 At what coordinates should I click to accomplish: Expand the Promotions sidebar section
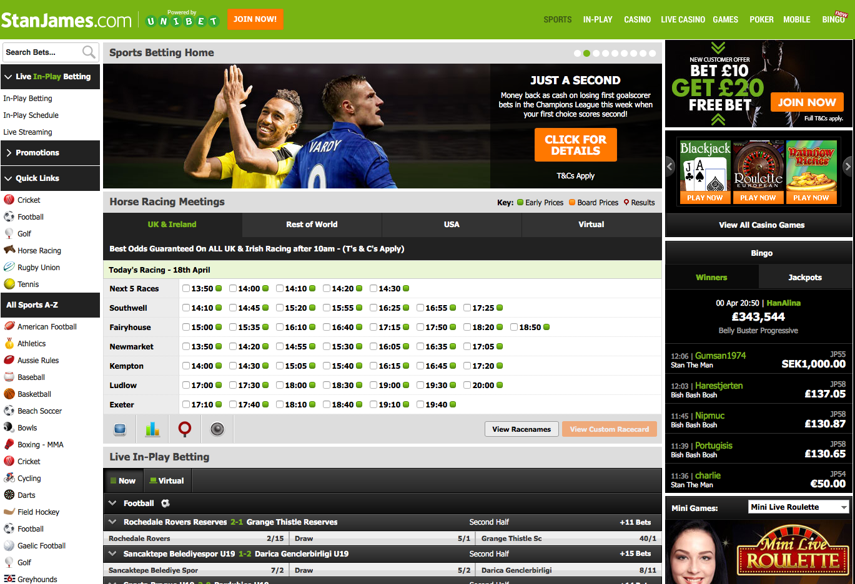pyautogui.click(x=50, y=153)
